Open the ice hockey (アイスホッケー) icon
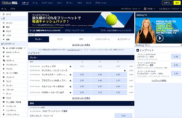The width and height of the screenshot is (182, 118). point(4,65)
